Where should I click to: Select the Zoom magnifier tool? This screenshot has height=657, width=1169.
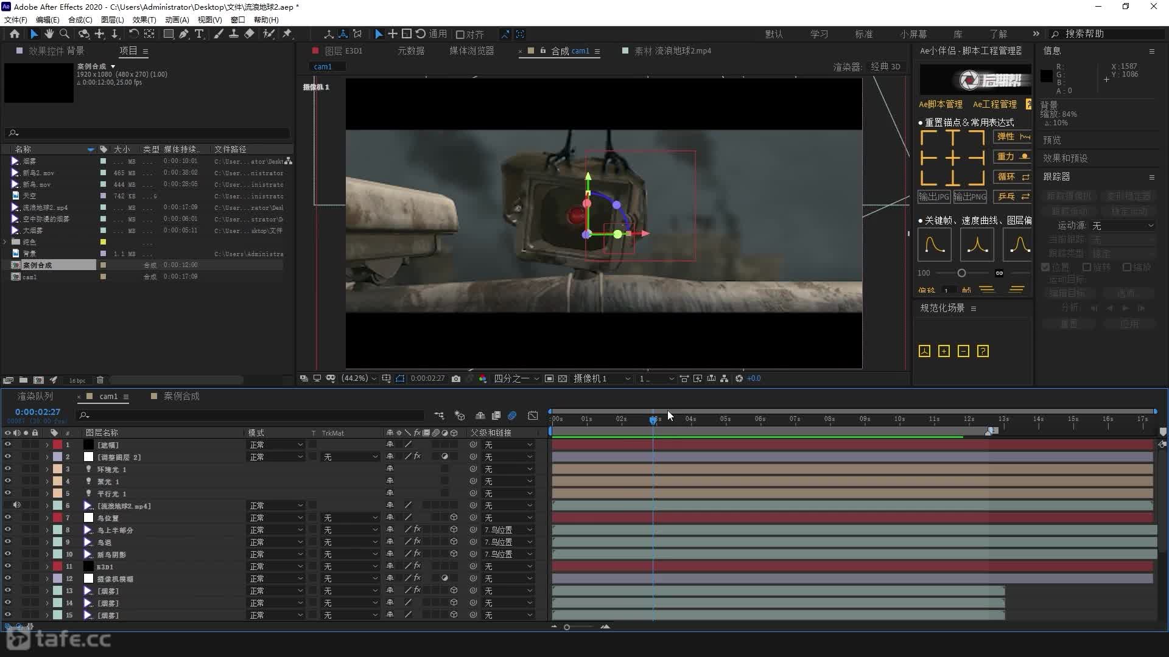[x=64, y=34]
